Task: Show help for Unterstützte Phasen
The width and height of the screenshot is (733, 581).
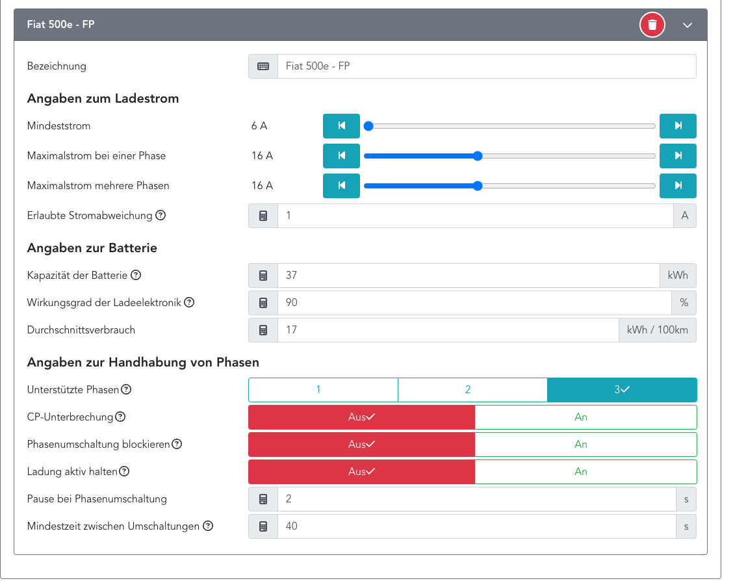Action: [x=126, y=389]
